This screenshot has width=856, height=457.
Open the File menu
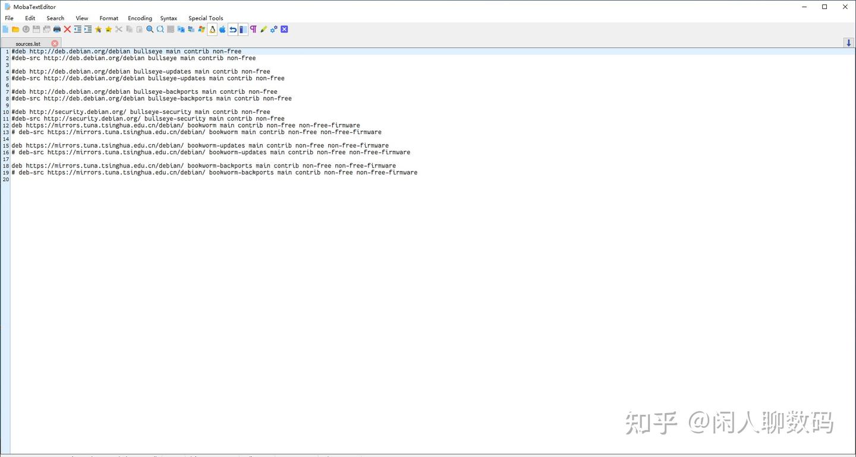click(x=9, y=18)
